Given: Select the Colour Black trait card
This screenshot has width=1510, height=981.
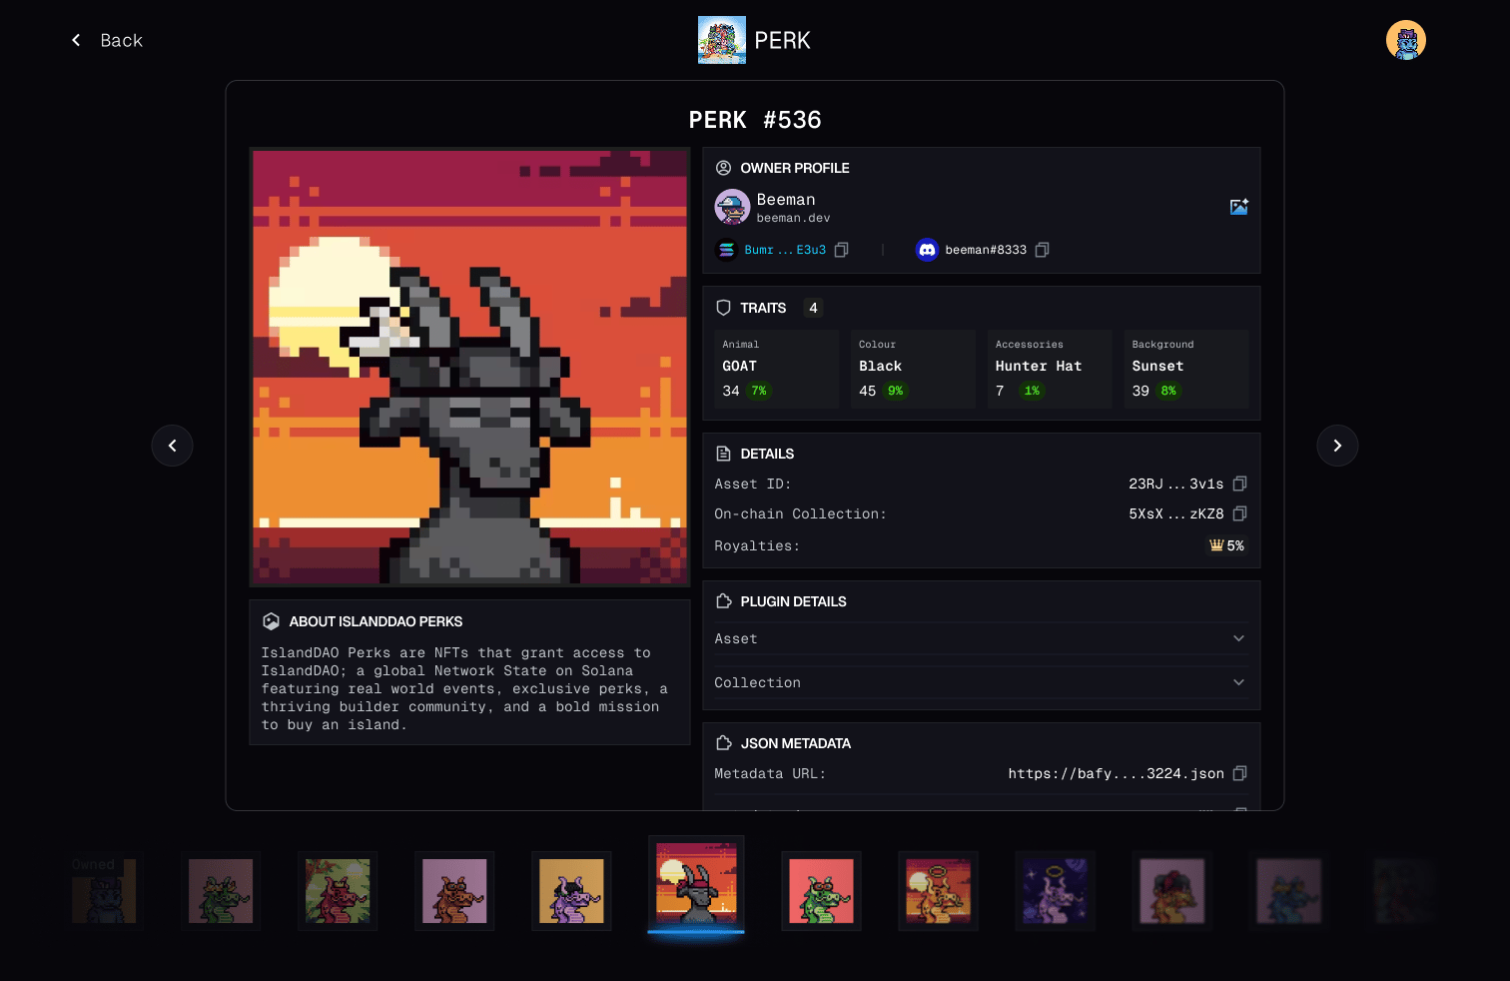Looking at the screenshot, I should 913,369.
